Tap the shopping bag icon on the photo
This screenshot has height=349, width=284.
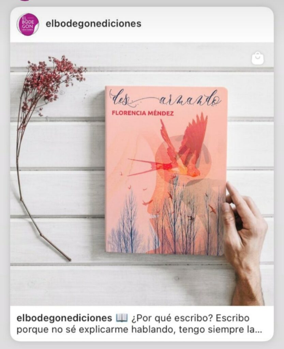point(257,58)
